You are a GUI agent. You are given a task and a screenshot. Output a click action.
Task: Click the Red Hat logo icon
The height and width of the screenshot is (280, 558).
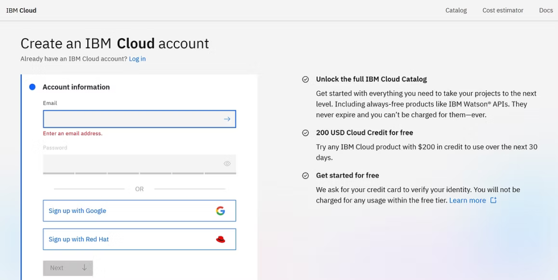pos(221,240)
